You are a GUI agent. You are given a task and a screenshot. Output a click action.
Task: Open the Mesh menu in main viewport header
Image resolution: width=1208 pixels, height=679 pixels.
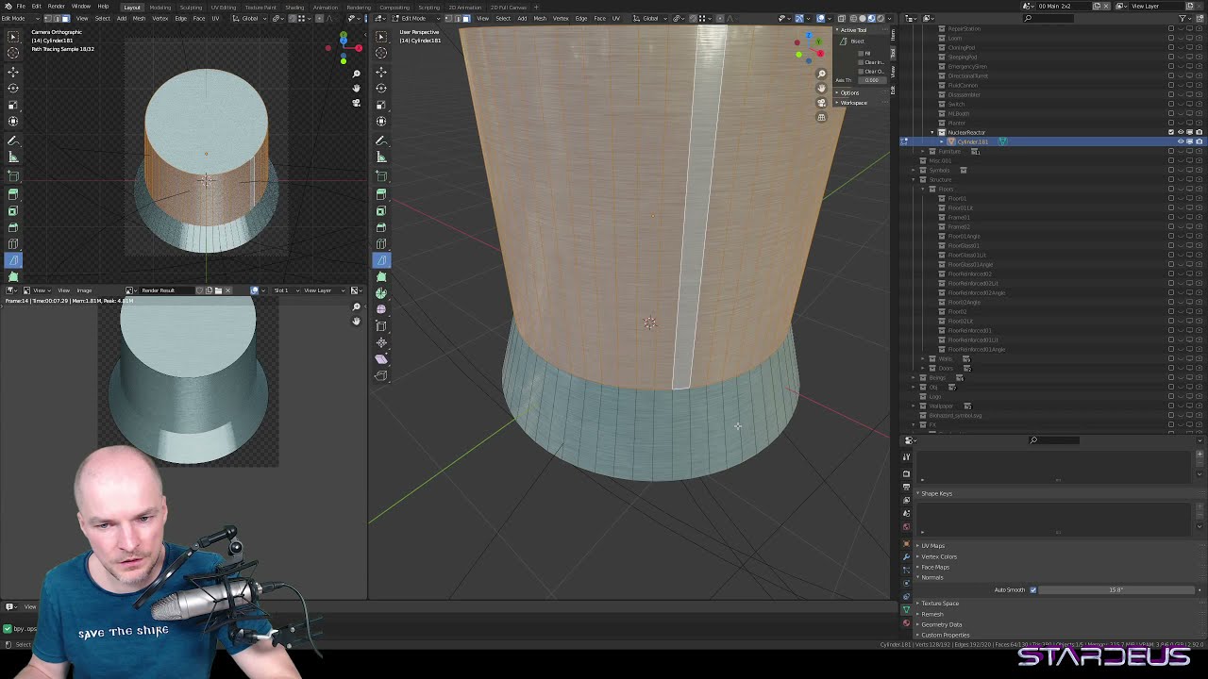click(x=540, y=19)
